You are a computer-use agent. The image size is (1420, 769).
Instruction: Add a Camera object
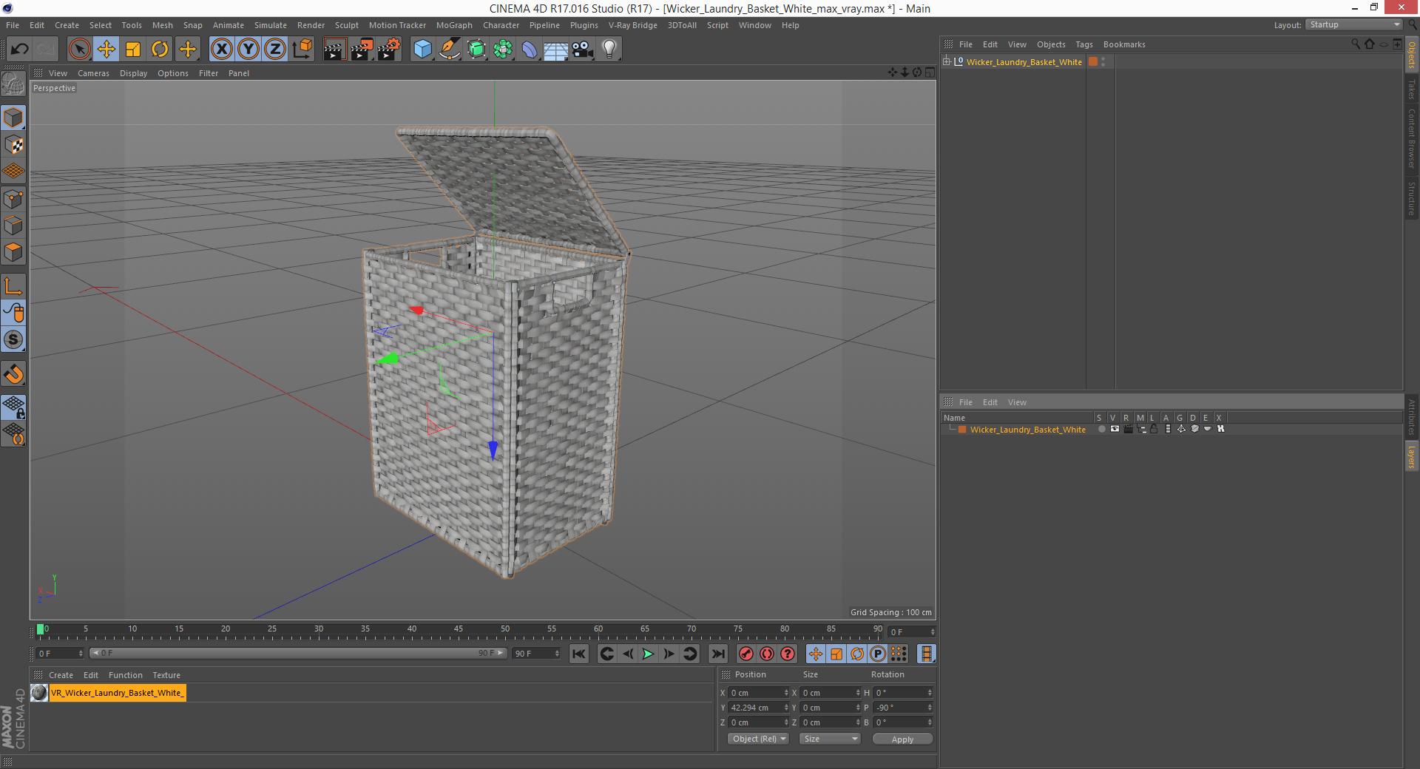point(583,50)
